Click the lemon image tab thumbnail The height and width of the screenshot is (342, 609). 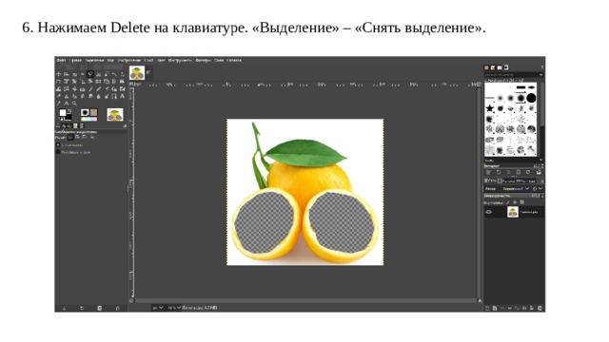coord(137,73)
